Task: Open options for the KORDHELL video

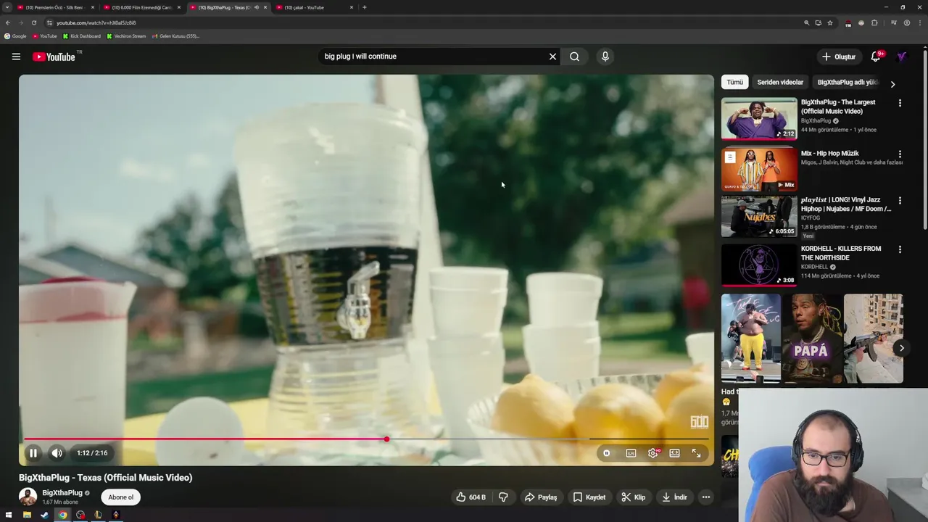Action: point(900,249)
